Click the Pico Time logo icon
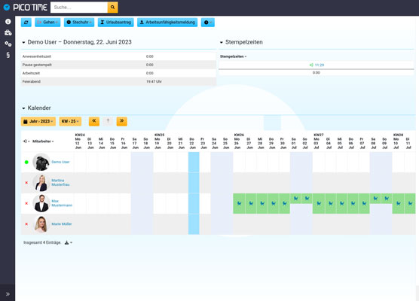The height and width of the screenshot is (301, 419). click(7, 8)
